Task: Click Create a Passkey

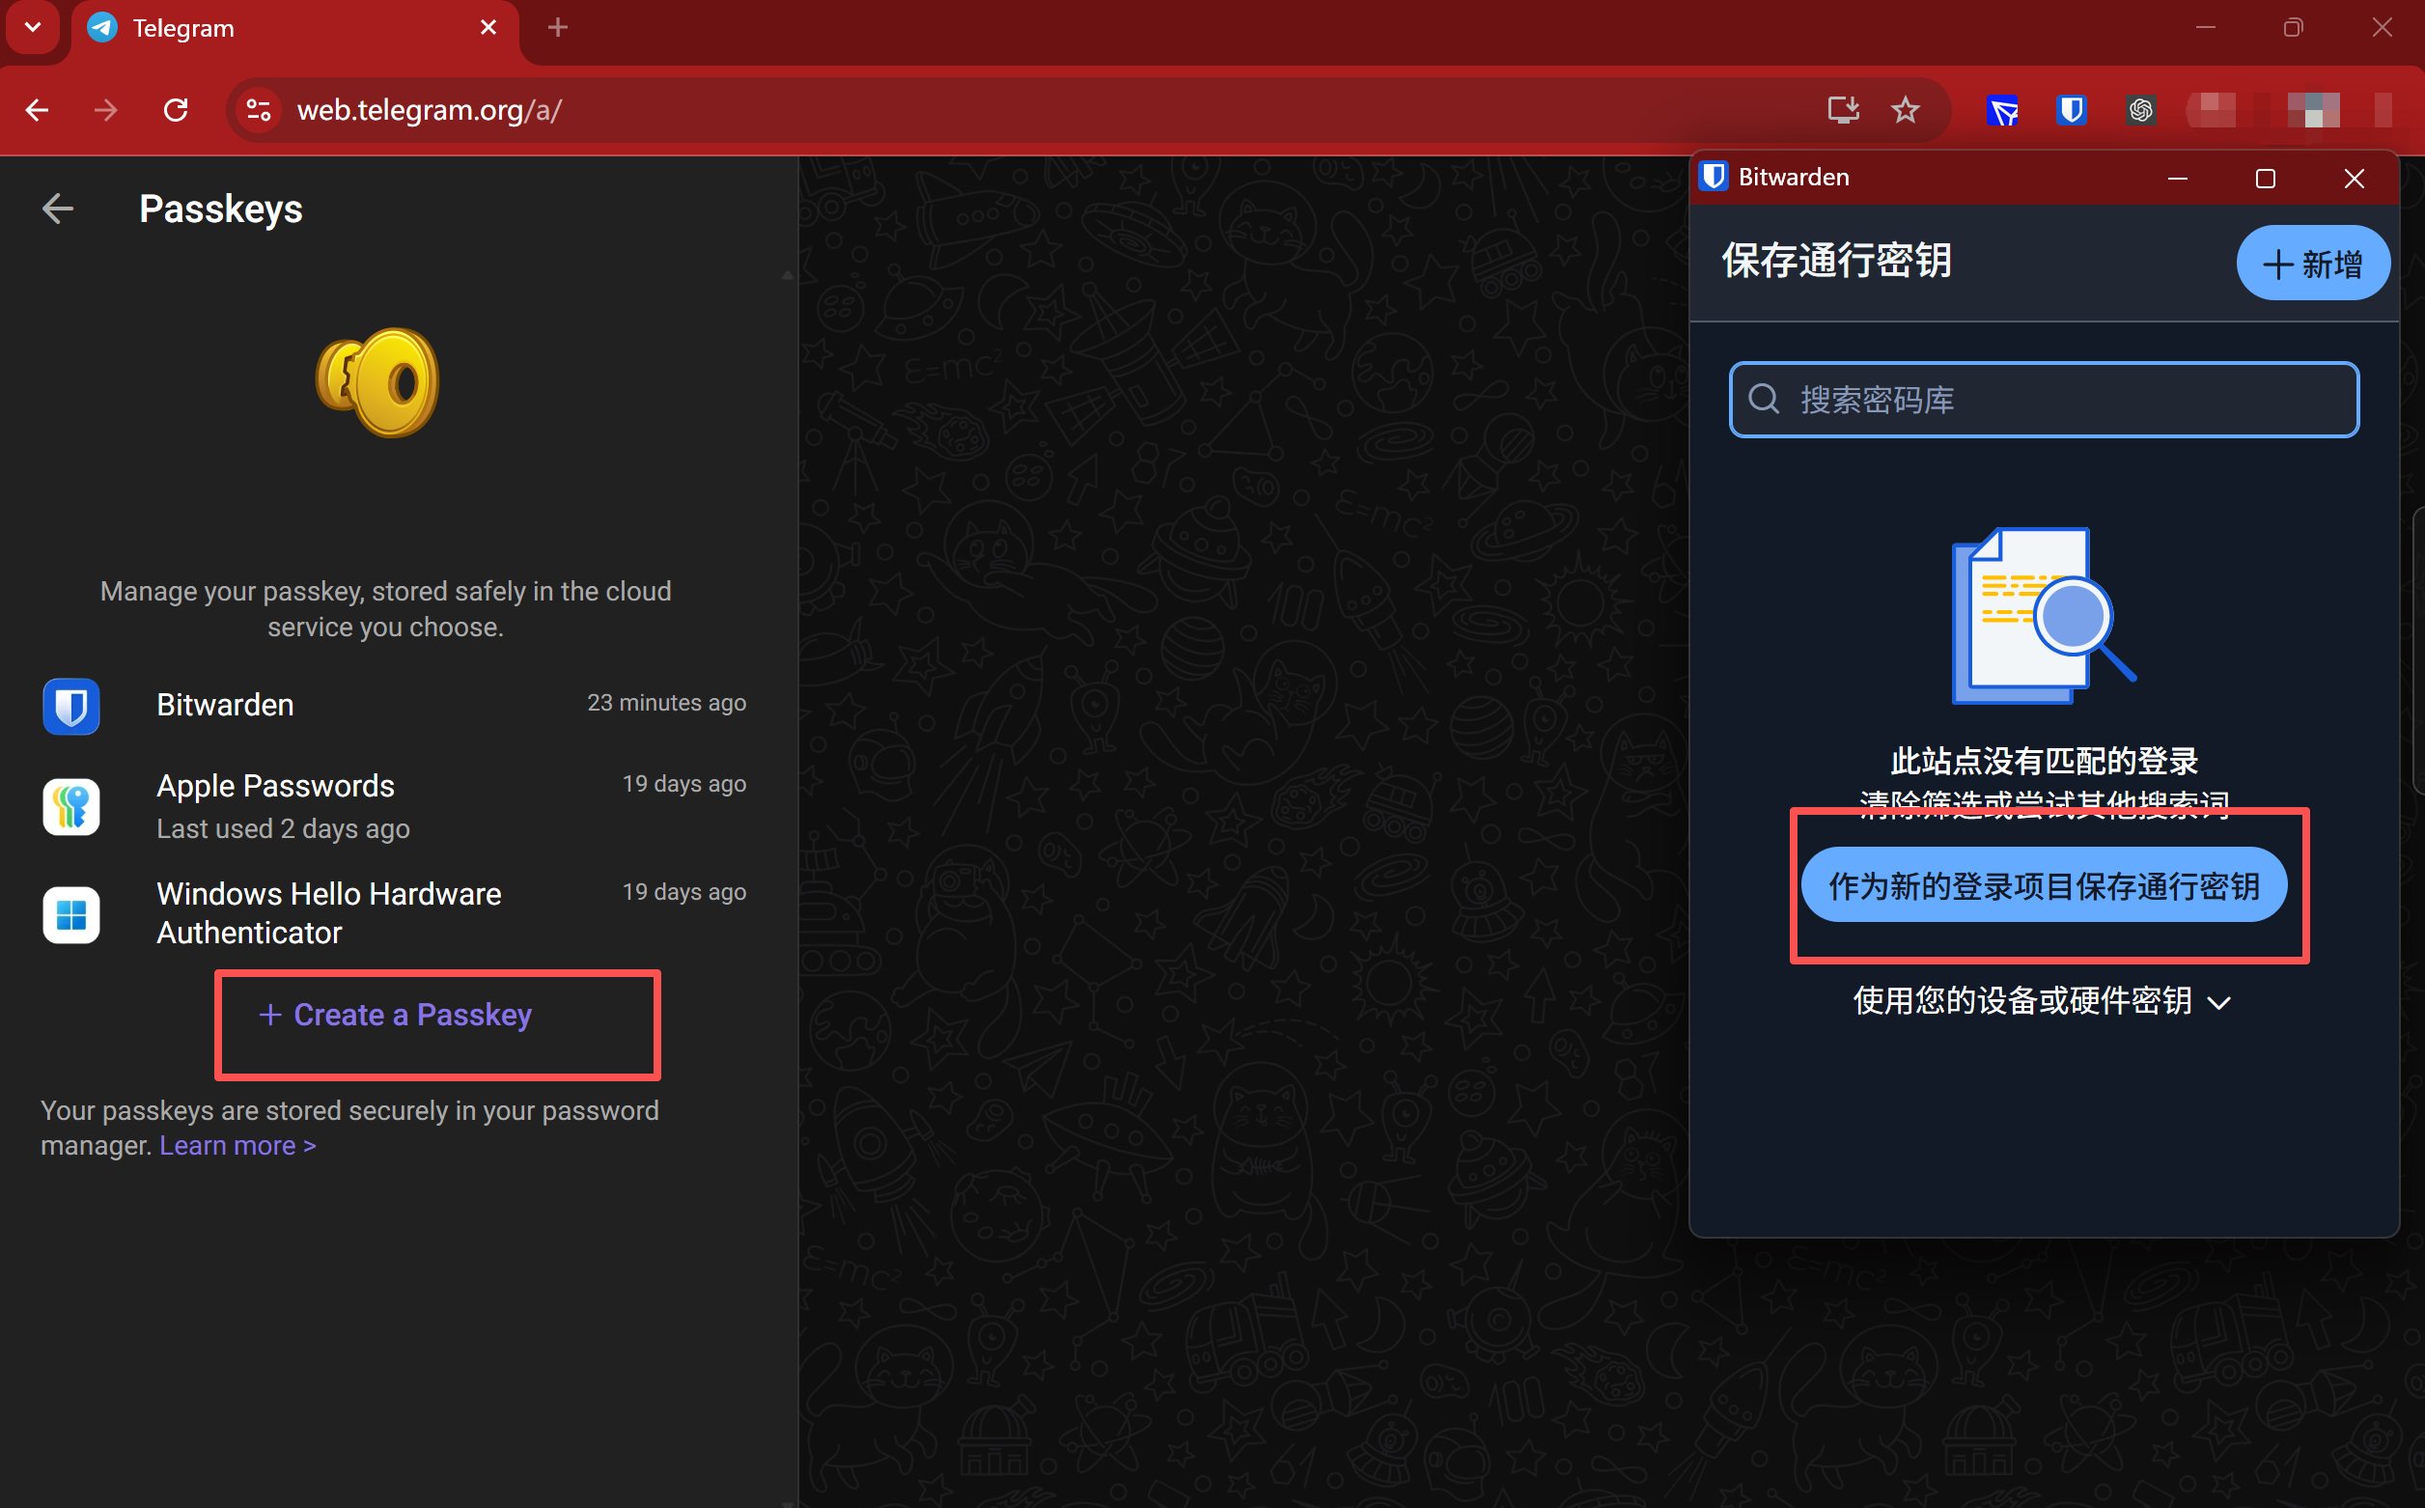Action: coord(396,1016)
